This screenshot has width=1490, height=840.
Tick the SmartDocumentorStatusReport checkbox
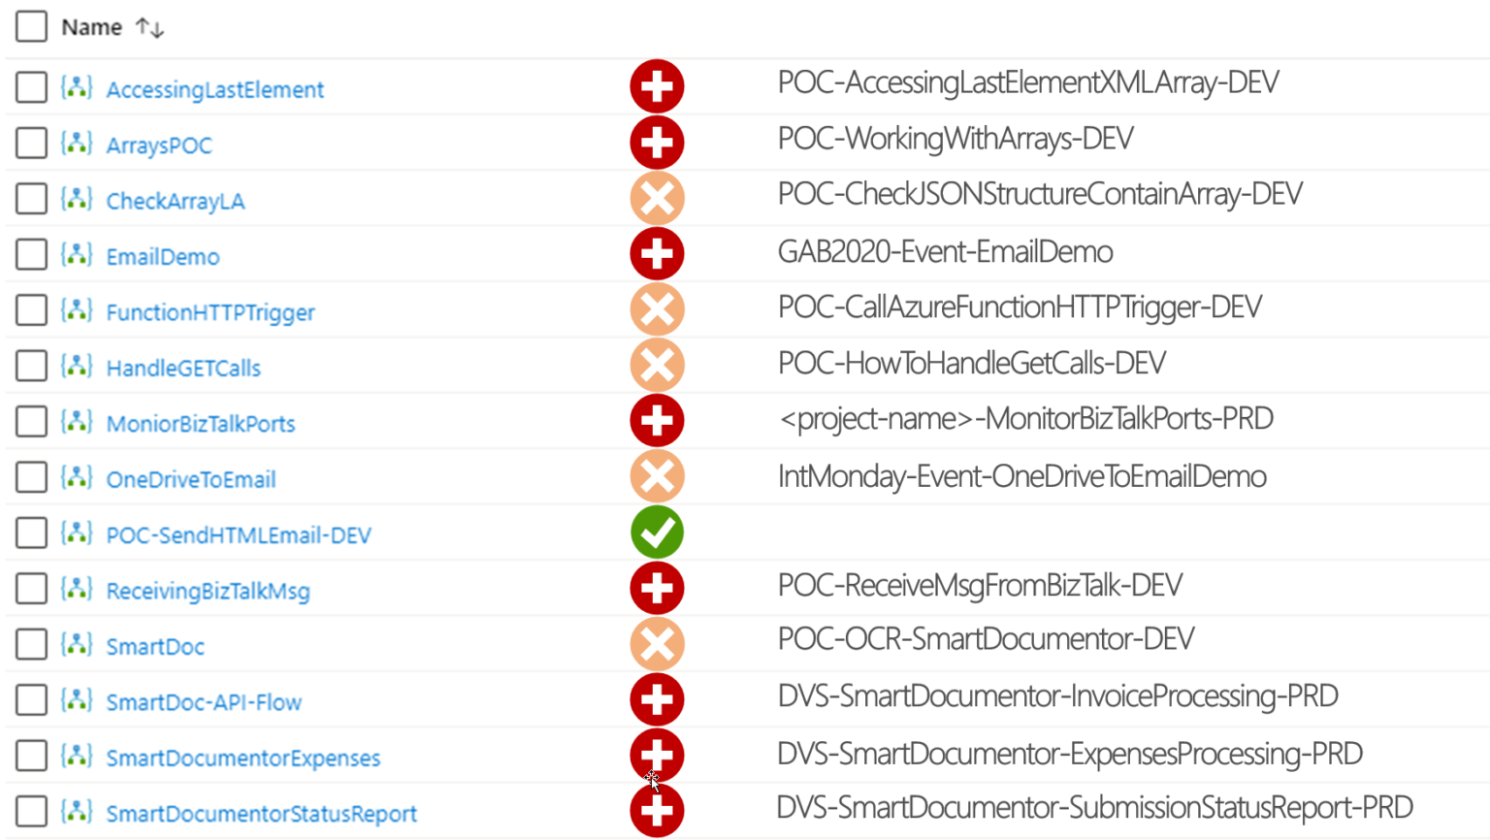[31, 812]
